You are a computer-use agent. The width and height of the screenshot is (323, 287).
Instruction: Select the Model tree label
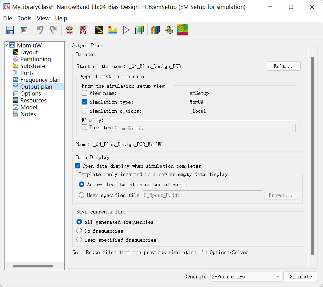coord(29,107)
